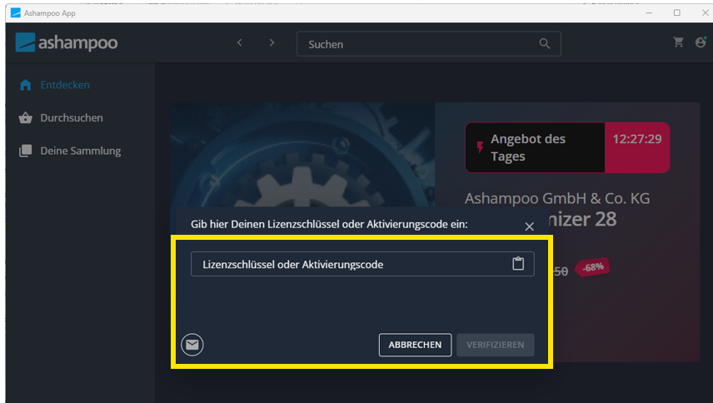Click the ashampoo logo in header
The width and height of the screenshot is (713, 403).
[67, 42]
